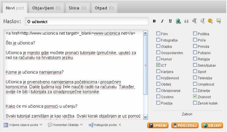The height and width of the screenshot is (132, 227).
Task: Click the category tree icon for Kategorije posta
Action: (x=91, y=125)
